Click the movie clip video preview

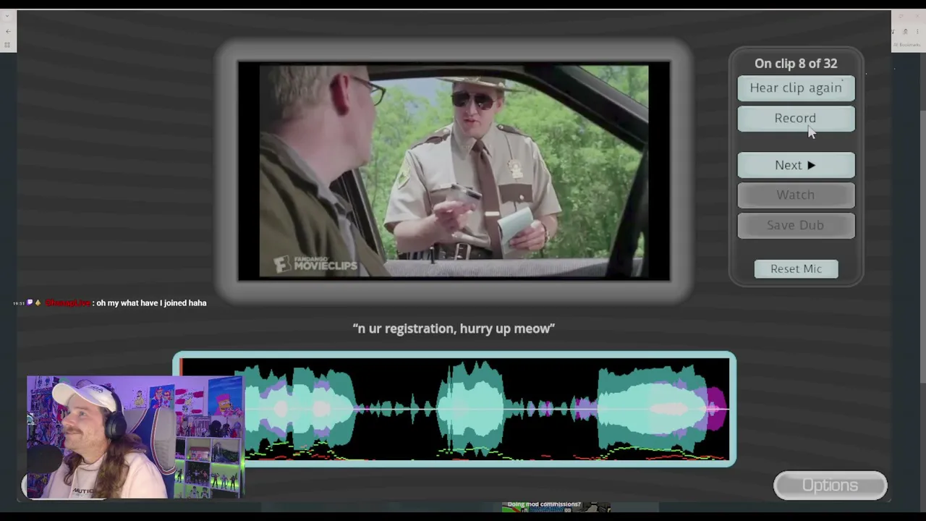[x=454, y=171]
